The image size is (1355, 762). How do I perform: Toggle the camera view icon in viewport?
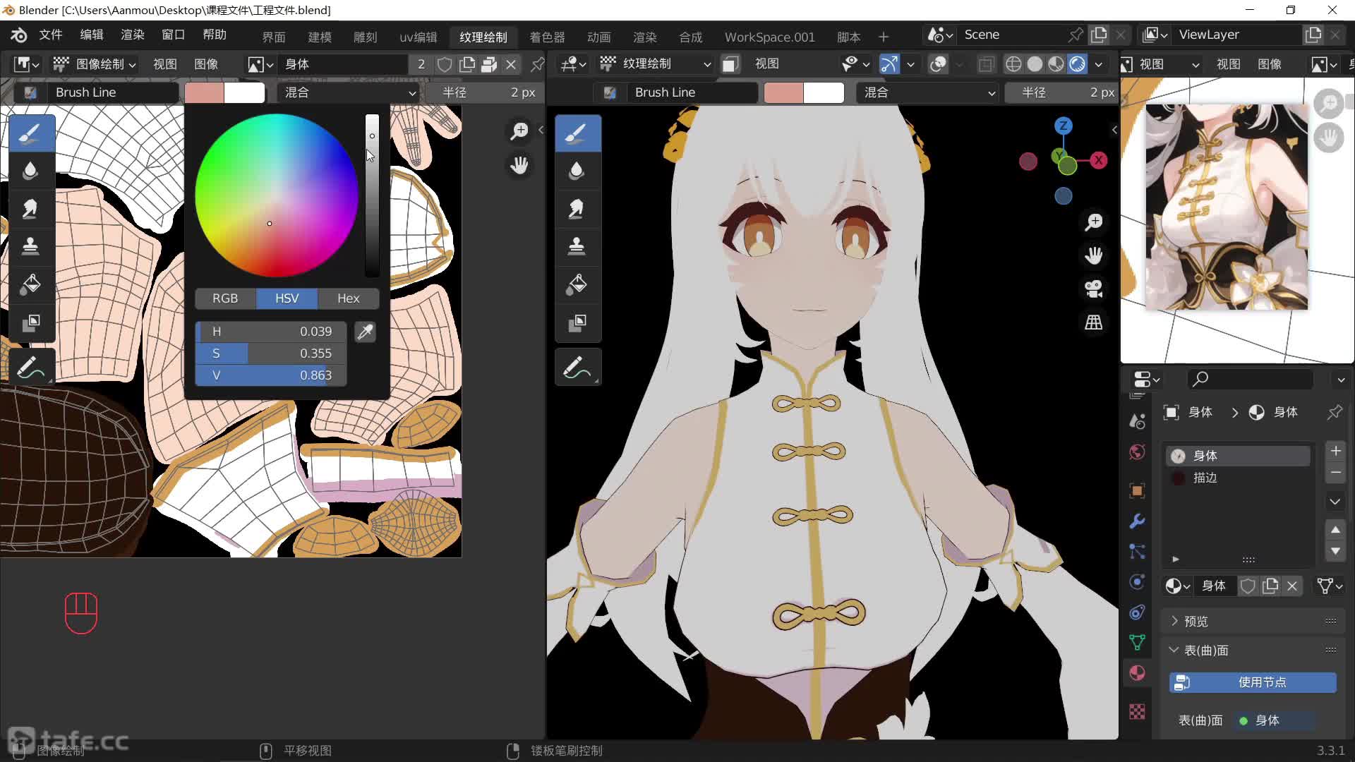tap(1093, 289)
